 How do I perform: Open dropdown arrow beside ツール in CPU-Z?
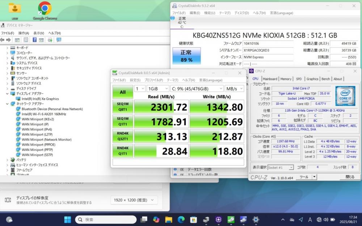pos(314,177)
